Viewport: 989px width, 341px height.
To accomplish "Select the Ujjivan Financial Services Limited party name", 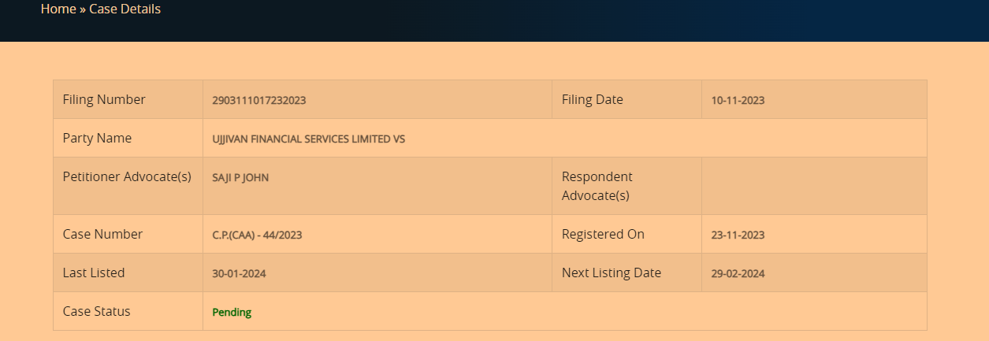I will pyautogui.click(x=308, y=139).
